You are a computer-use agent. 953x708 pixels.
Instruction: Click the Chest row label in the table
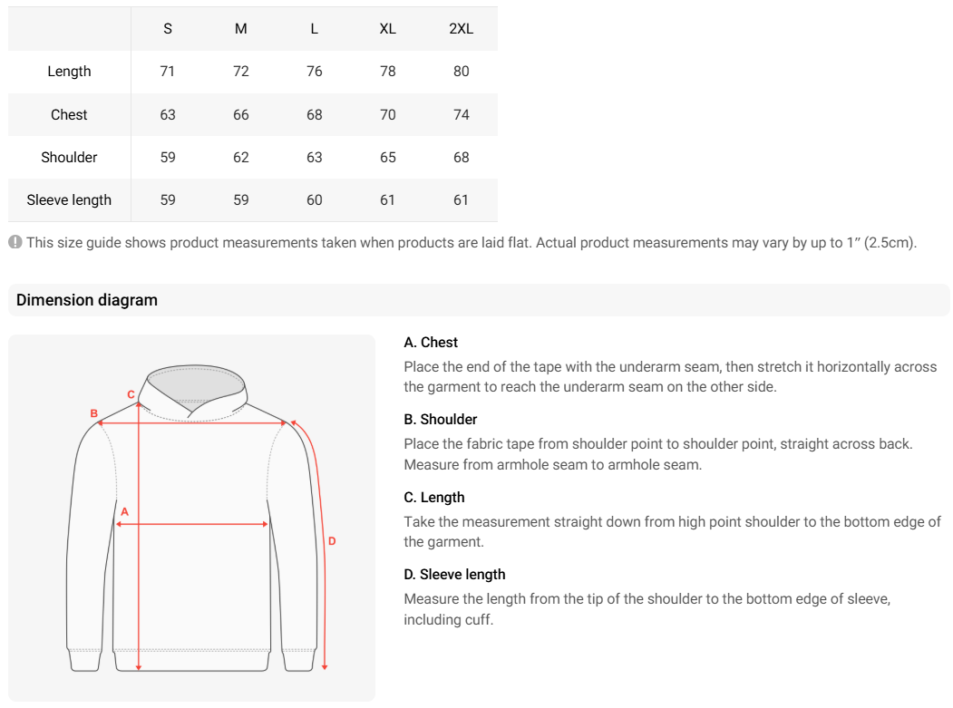pos(70,115)
